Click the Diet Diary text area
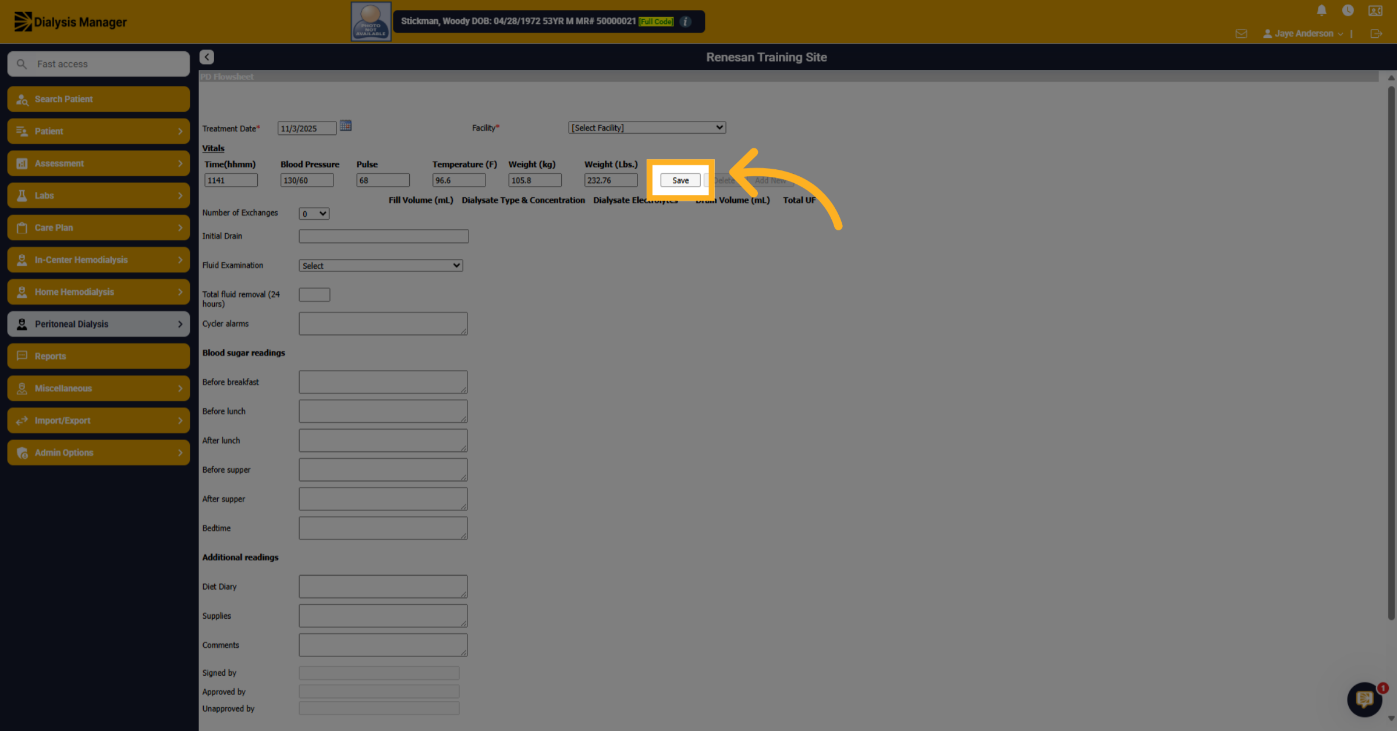Image resolution: width=1397 pixels, height=731 pixels. [383, 587]
